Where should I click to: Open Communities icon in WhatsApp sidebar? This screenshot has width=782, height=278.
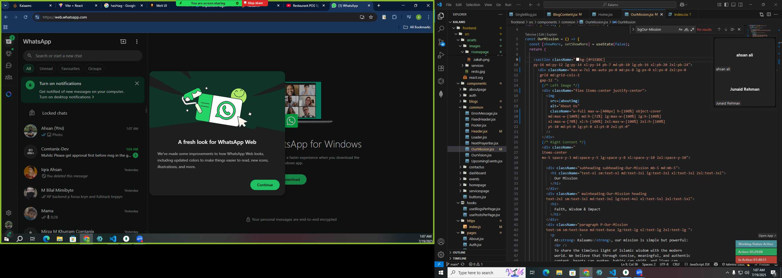pyautogui.click(x=9, y=77)
